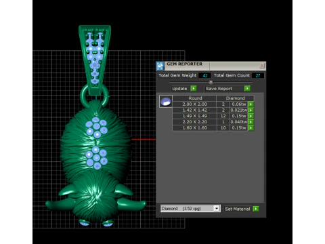Viewport: 325px width, 244px height.
Task: Select the round diamond gem thumbnail
Action: pyautogui.click(x=166, y=101)
